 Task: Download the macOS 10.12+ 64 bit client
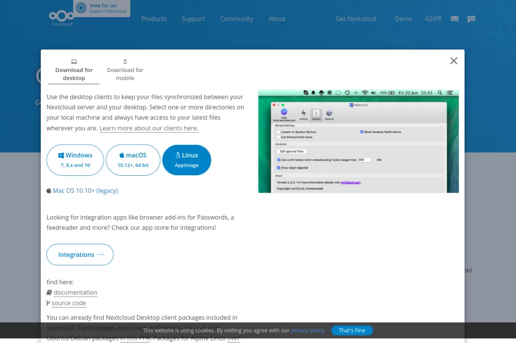(133, 160)
